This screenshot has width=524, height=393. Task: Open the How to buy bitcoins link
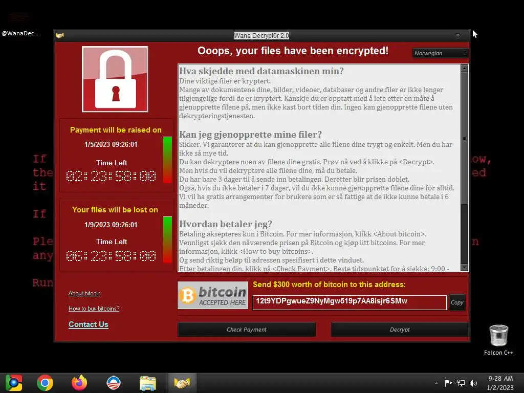coord(94,309)
